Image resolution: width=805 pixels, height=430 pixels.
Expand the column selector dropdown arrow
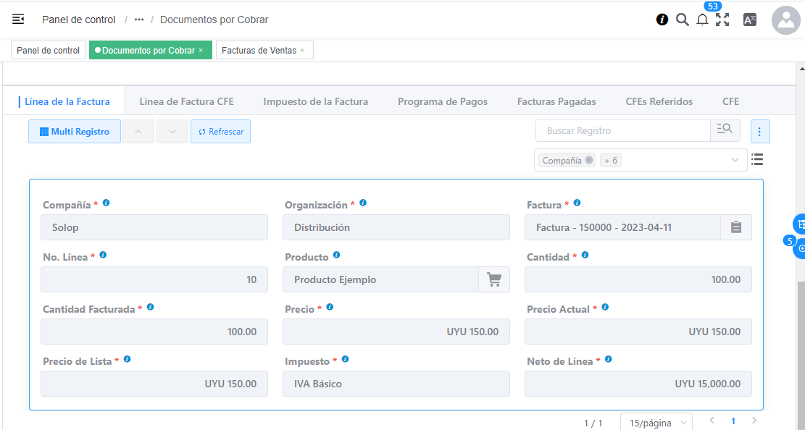pyautogui.click(x=735, y=160)
